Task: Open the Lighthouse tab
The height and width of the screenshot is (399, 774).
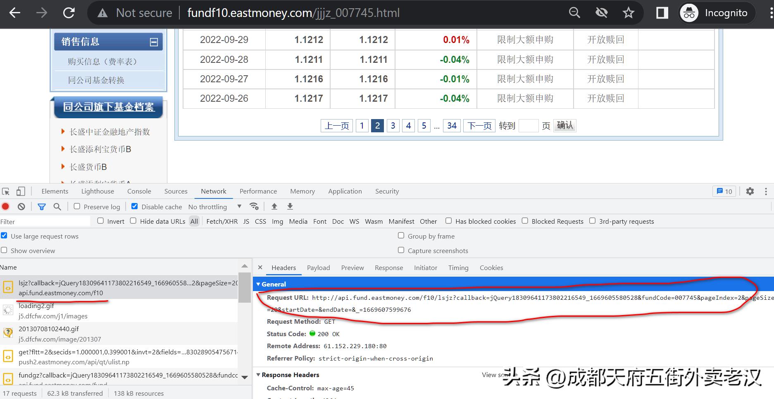Action: 98,191
